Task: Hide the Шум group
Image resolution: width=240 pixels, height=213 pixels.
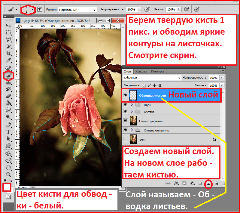Action: (x=125, y=105)
